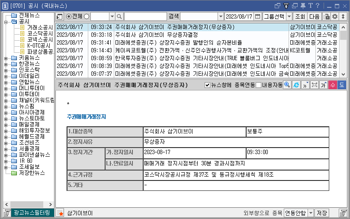
Task: Click the magnifier search icon by stock code
Action: [119, 16]
